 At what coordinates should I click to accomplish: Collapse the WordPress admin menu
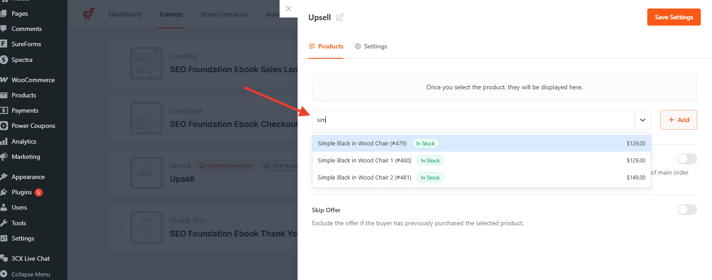30,274
